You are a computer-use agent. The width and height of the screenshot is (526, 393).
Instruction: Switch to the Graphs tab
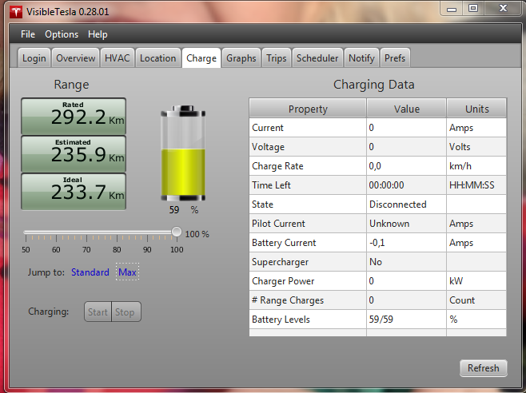click(x=241, y=58)
